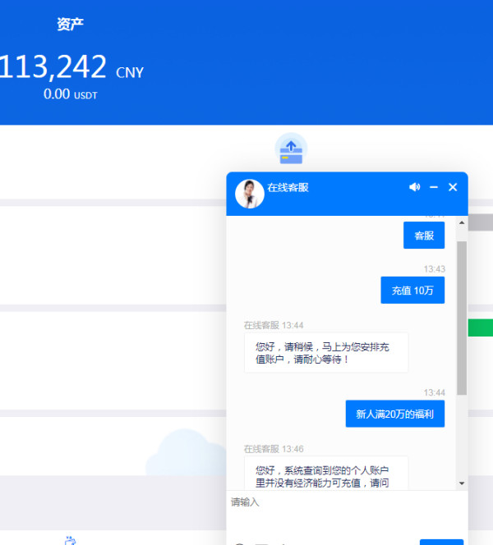Focus the 请输入 message input field
Screen dimensions: 493x545
click(x=347, y=513)
